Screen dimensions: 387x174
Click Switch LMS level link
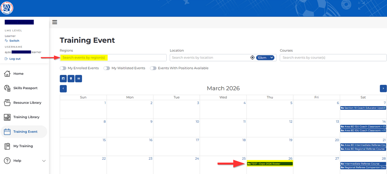[x=14, y=41]
